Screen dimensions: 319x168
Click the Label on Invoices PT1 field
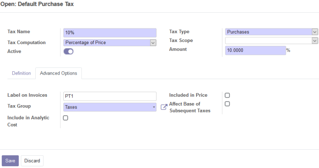click(110, 96)
